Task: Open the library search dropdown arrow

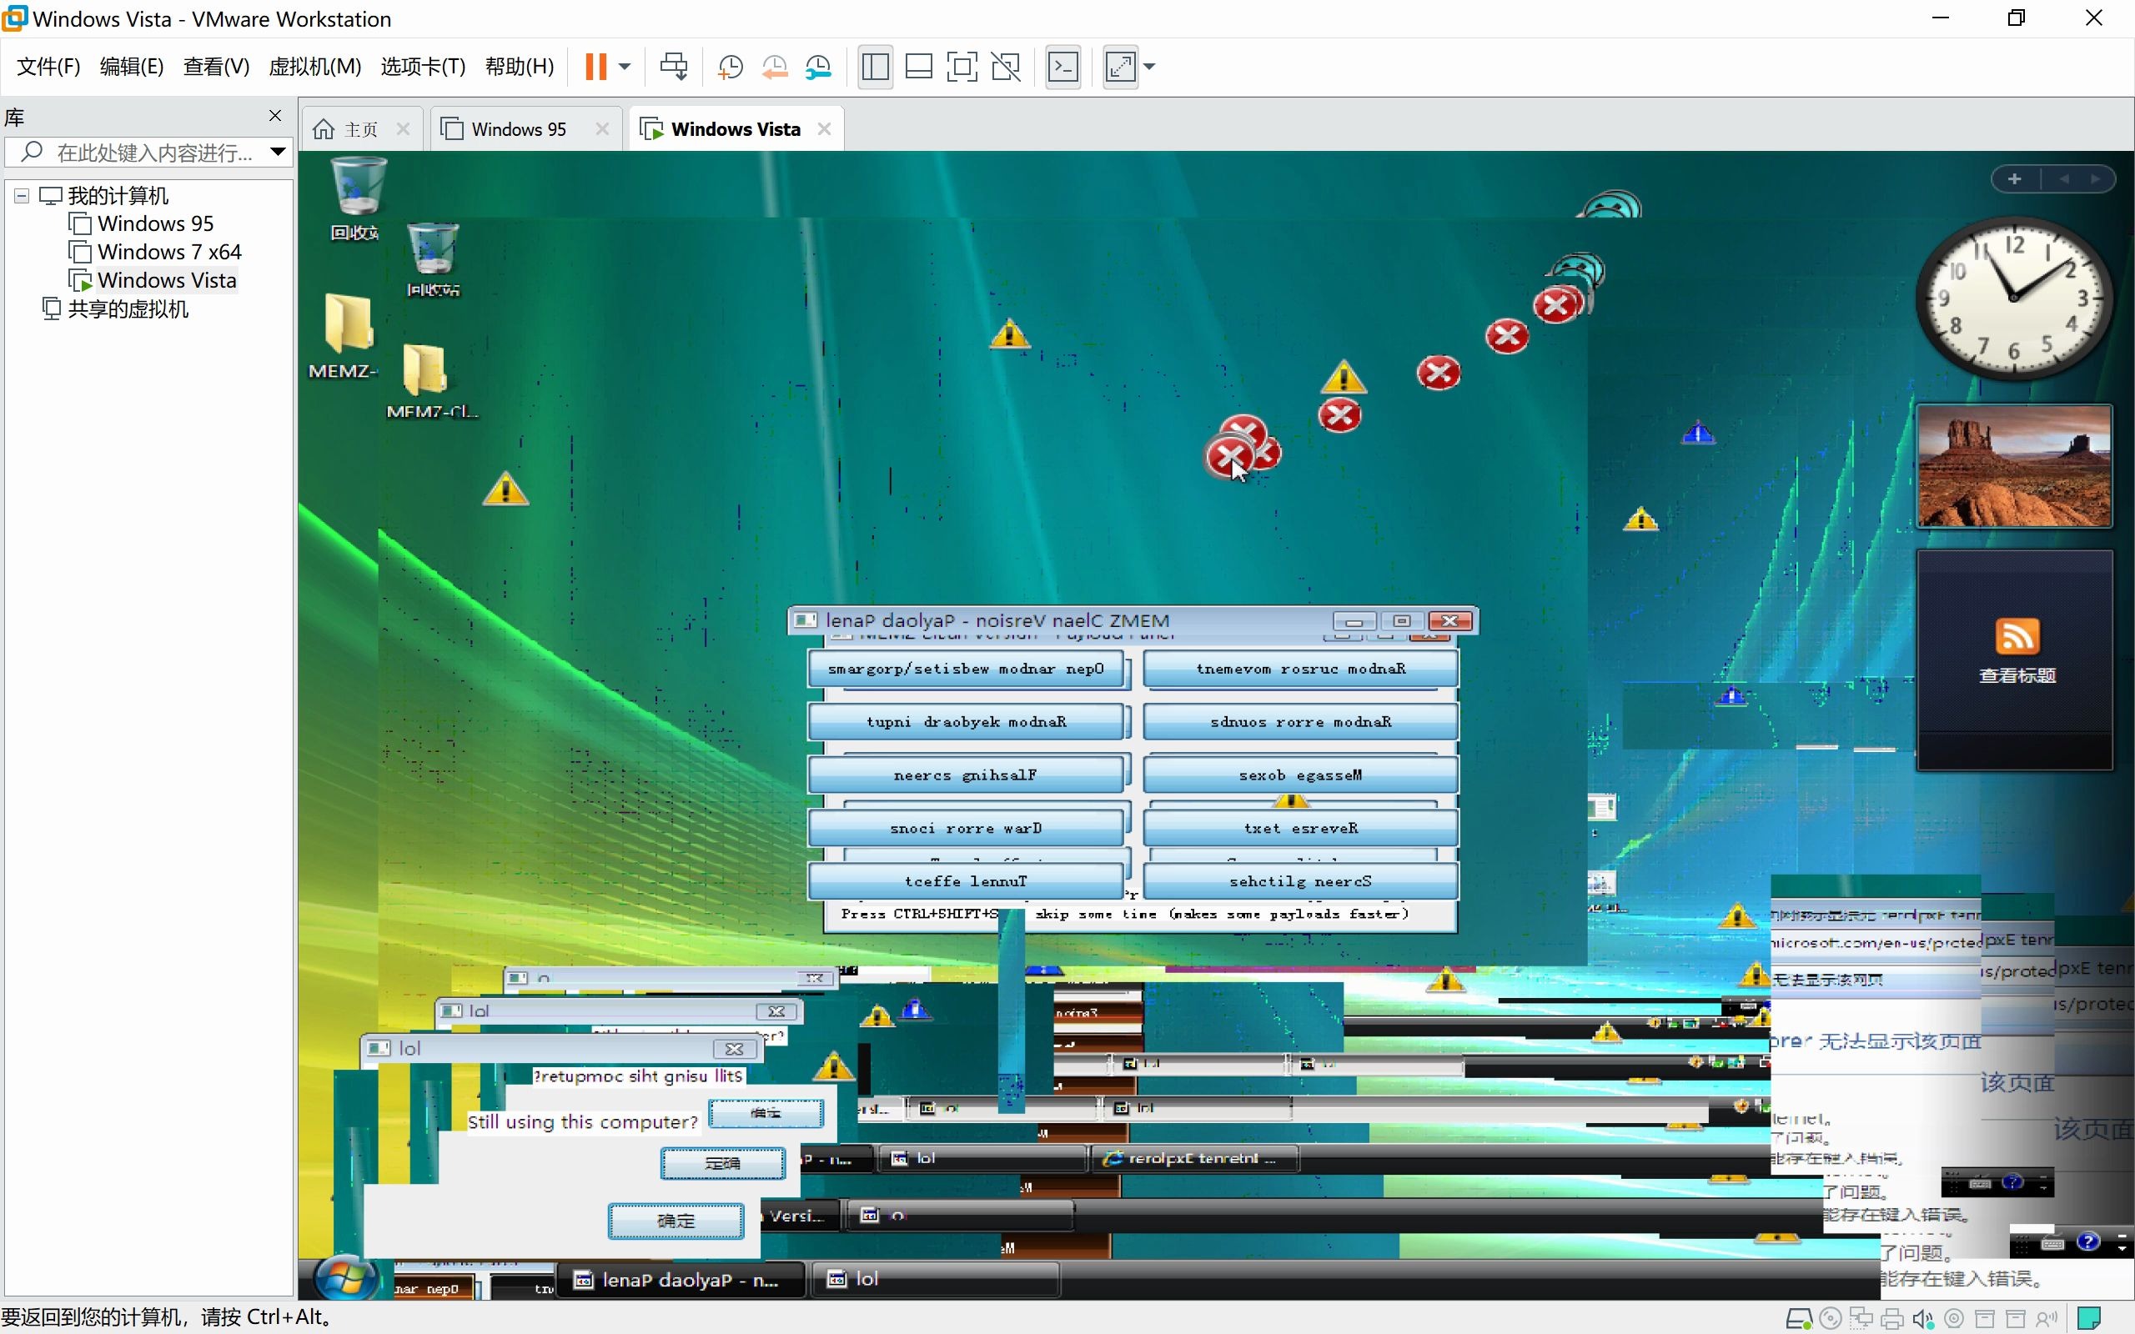Action: pyautogui.click(x=278, y=152)
